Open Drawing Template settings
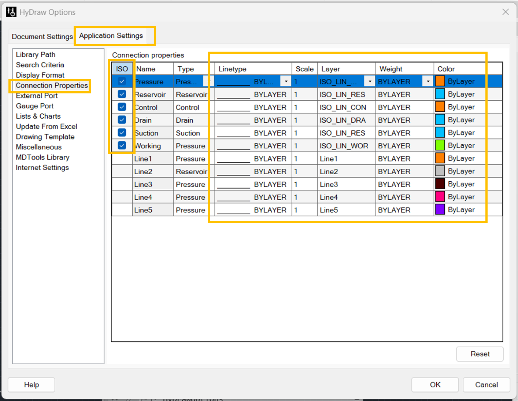Viewport: 518px width, 401px height. [45, 137]
